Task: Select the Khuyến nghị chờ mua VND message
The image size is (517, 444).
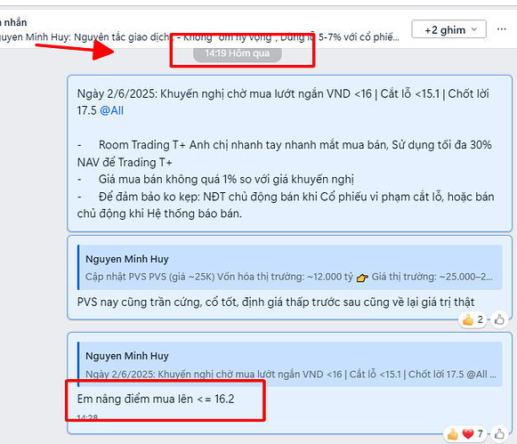Action: (289, 153)
